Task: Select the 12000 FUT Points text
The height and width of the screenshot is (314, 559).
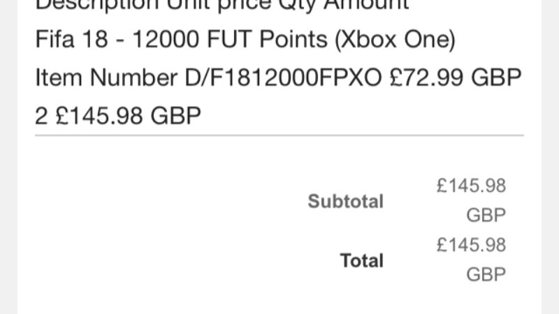Action: [x=230, y=39]
